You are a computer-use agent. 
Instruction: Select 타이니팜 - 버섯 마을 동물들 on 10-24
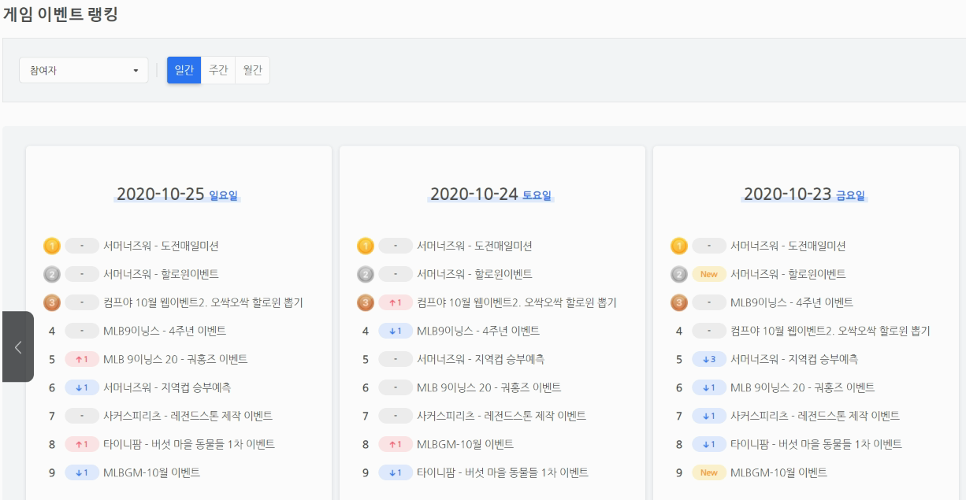pos(503,472)
